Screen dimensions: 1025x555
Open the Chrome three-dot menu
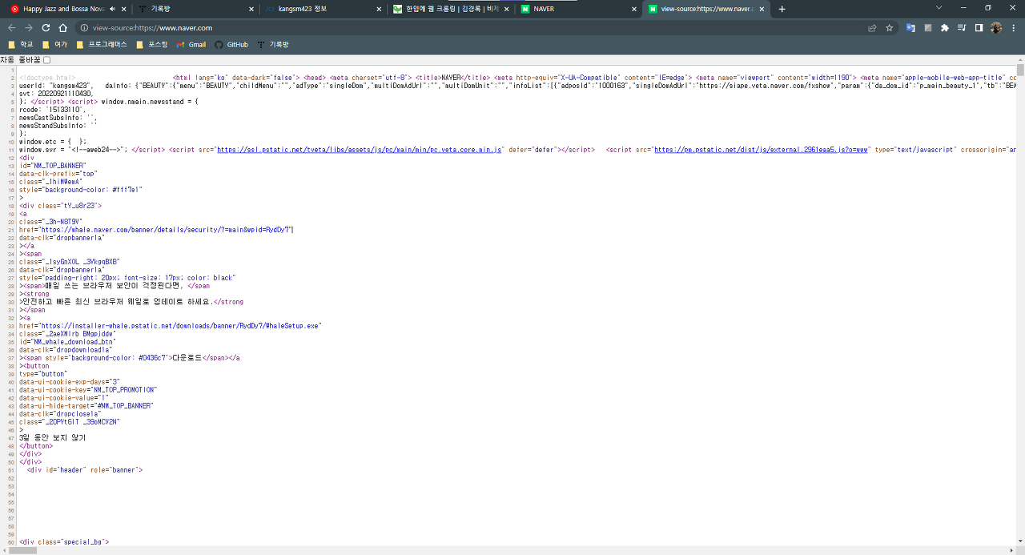coord(1013,27)
